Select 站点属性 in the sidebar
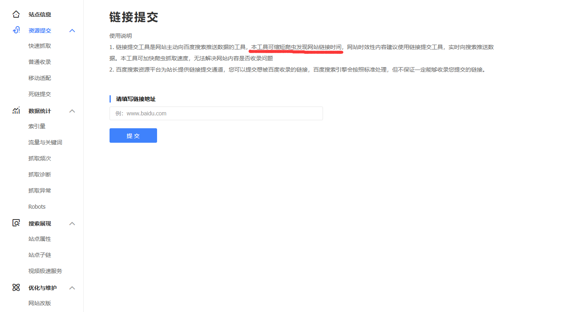561x312 pixels. pyautogui.click(x=40, y=239)
